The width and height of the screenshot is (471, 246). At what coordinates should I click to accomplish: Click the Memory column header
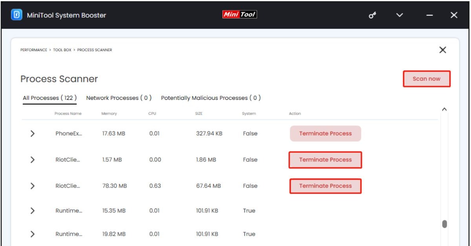pos(109,114)
